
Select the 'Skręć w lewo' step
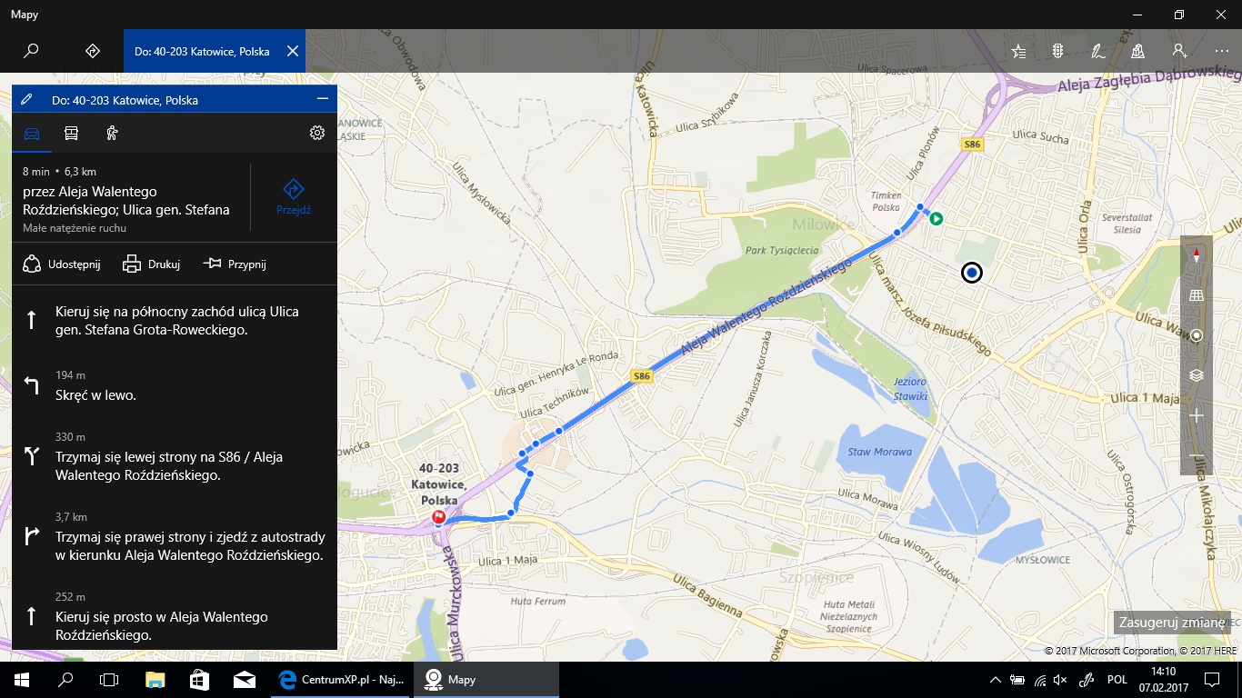click(175, 386)
